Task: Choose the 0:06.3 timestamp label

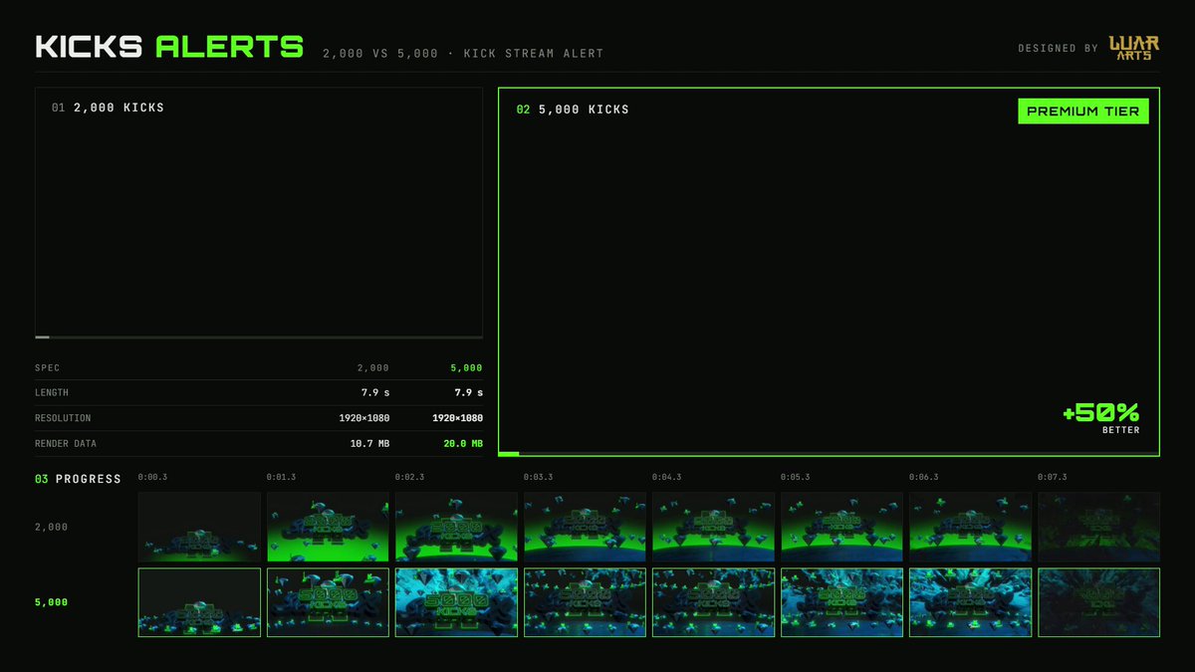Action: [924, 478]
